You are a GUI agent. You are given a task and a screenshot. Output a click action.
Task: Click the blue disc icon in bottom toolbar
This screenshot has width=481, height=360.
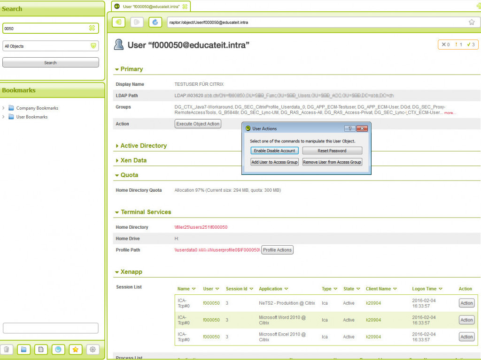point(58,349)
